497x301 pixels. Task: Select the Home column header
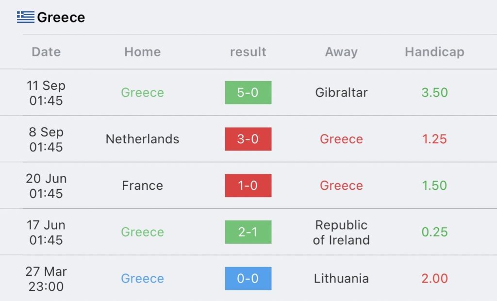[143, 51]
